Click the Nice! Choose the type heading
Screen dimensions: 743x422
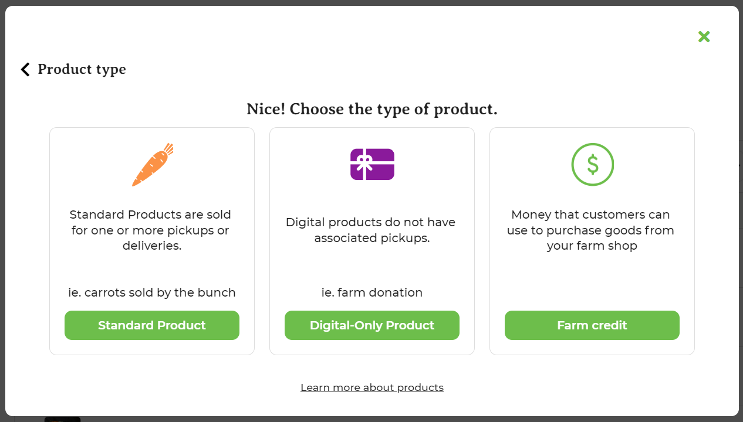pos(372,109)
